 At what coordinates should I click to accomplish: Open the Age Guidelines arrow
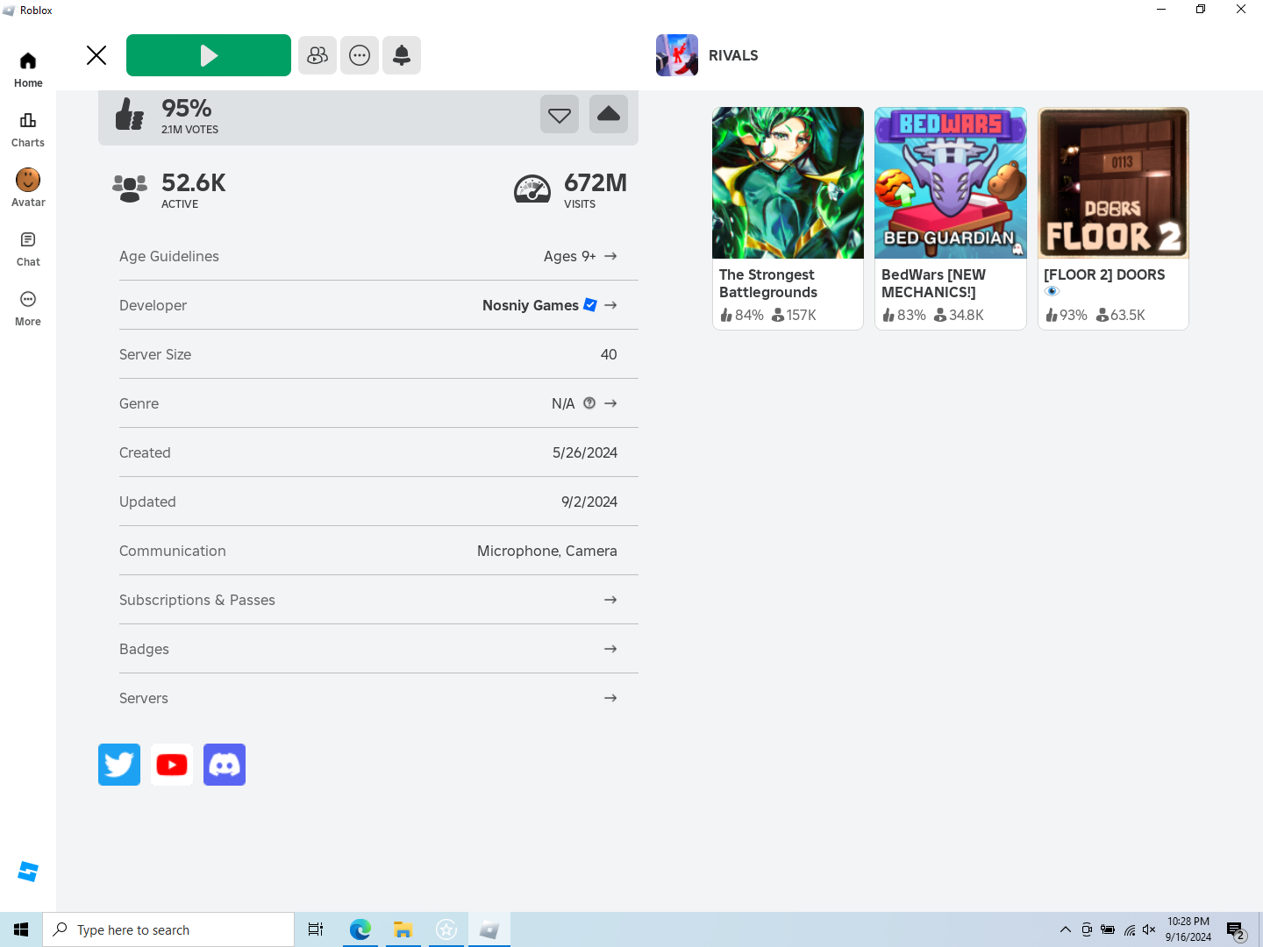coord(610,256)
